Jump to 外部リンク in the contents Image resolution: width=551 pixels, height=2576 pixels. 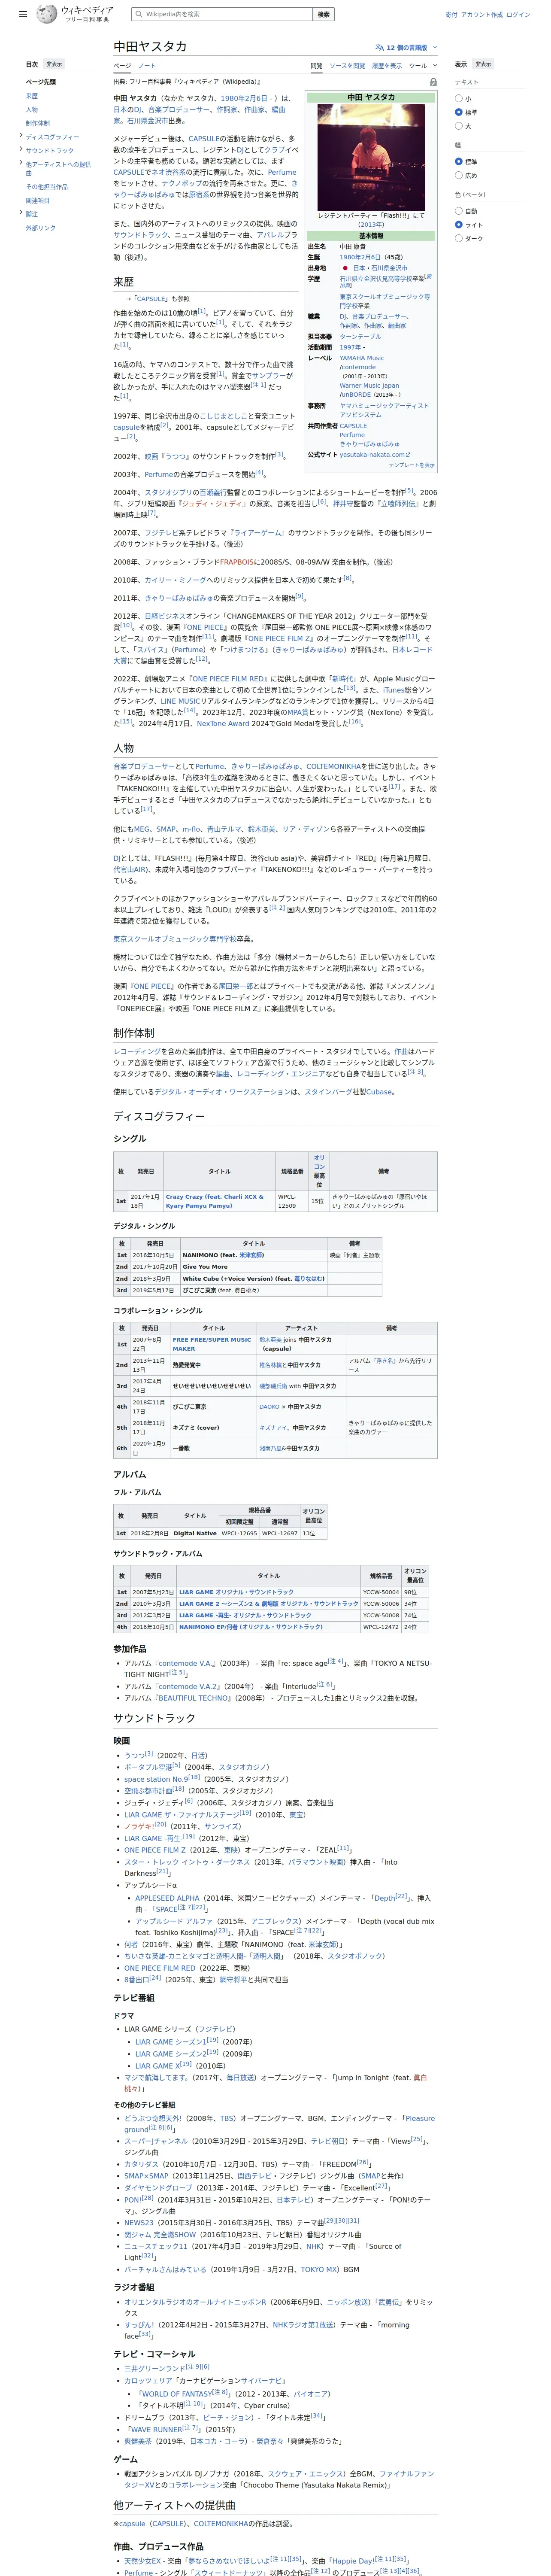pyautogui.click(x=41, y=228)
